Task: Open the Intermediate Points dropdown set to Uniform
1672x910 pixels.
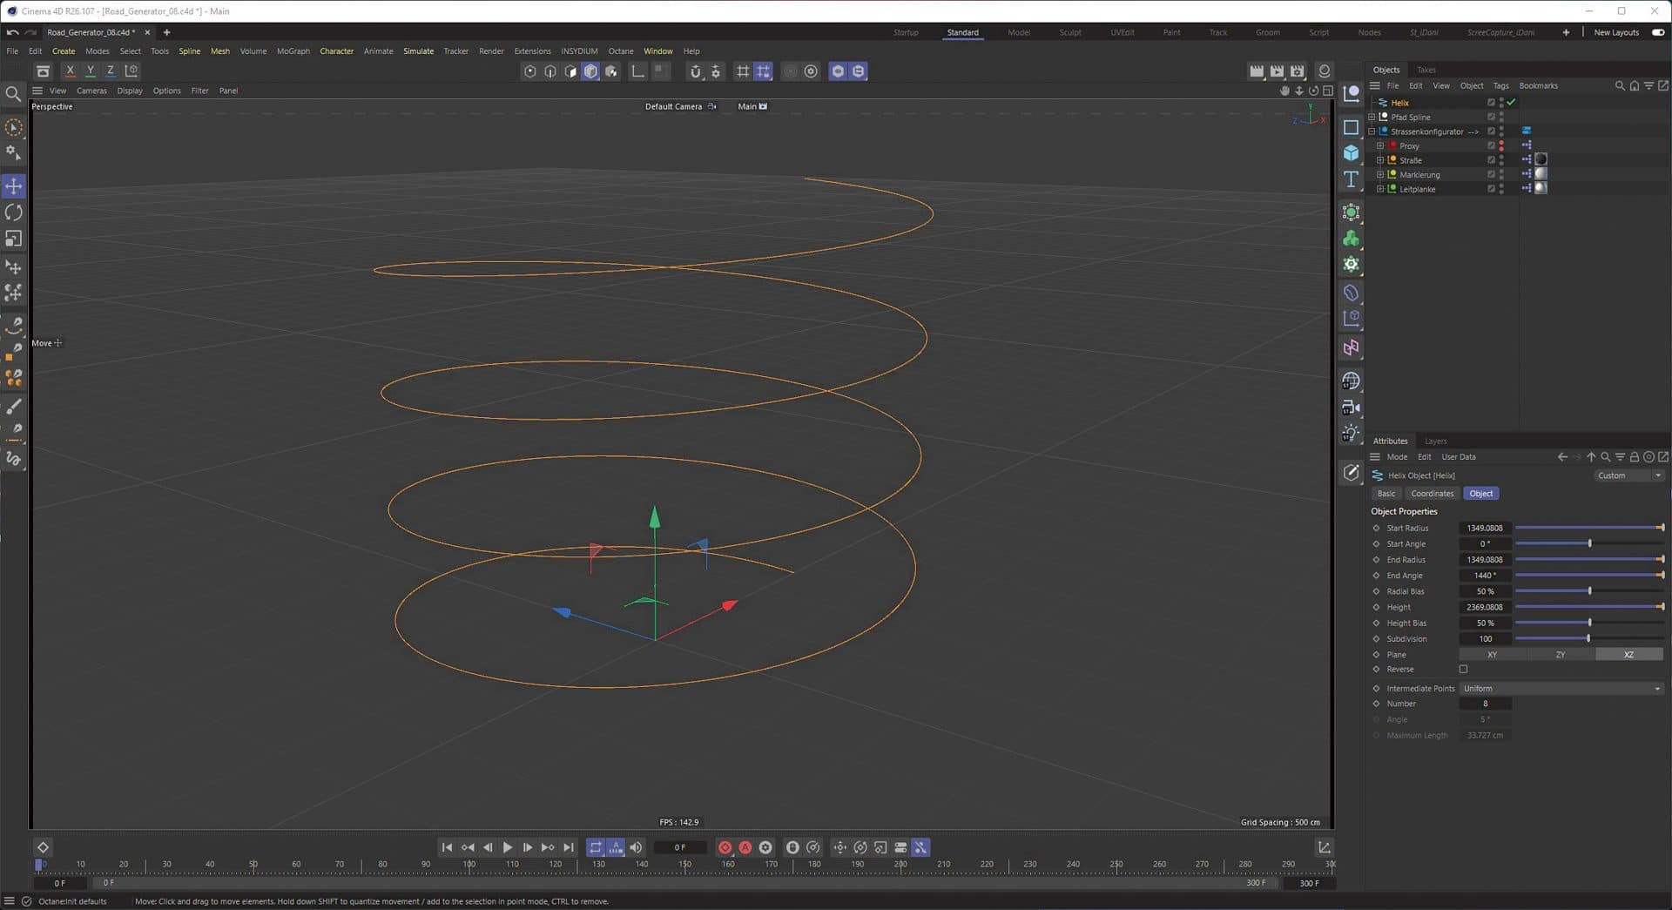Action: [x=1561, y=688]
